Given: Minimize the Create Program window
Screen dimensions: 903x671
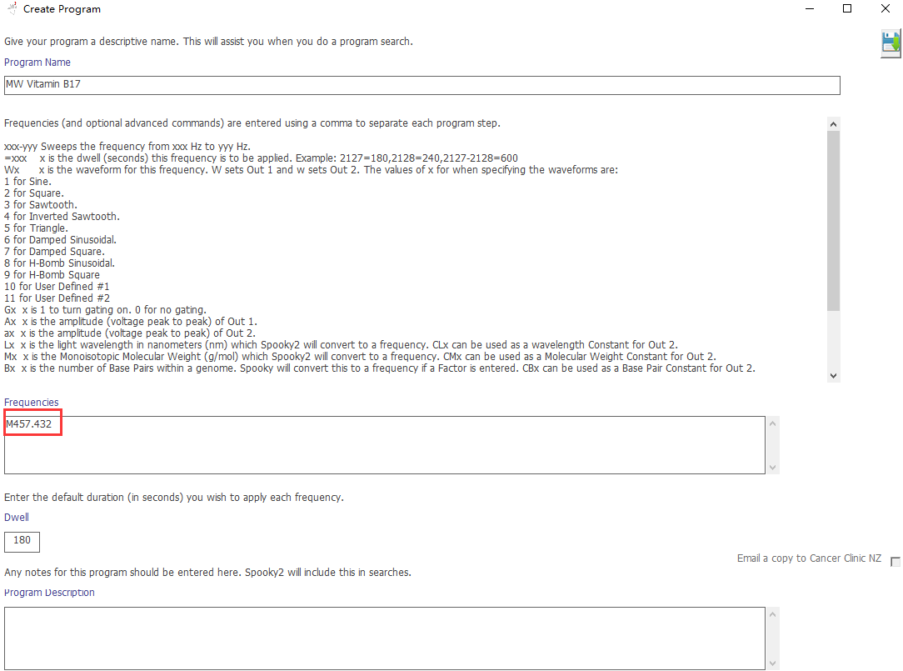Looking at the screenshot, I should point(808,9).
